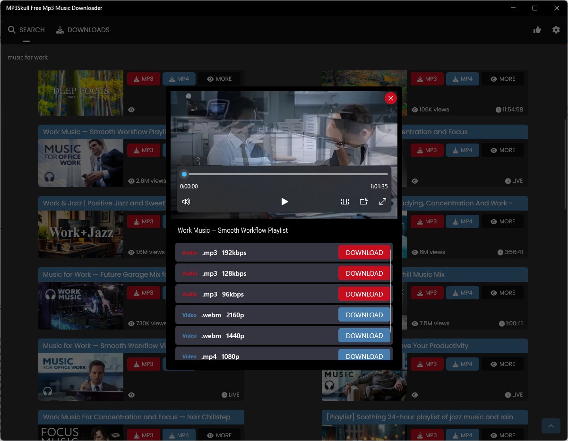568x441 pixels.
Task: Click the thumbs-up like icon
Action: [x=537, y=29]
